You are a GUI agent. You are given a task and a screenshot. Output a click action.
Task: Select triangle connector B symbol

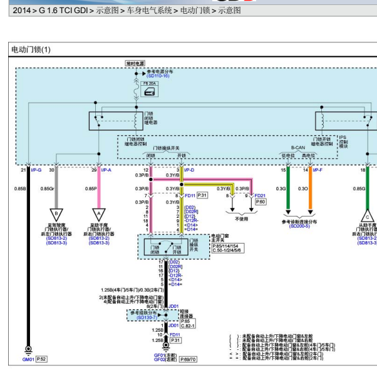[x=56, y=215]
